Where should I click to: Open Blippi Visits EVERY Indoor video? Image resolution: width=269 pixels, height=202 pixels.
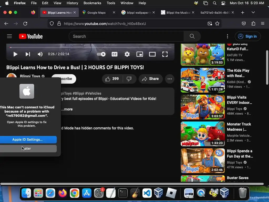click(203, 107)
